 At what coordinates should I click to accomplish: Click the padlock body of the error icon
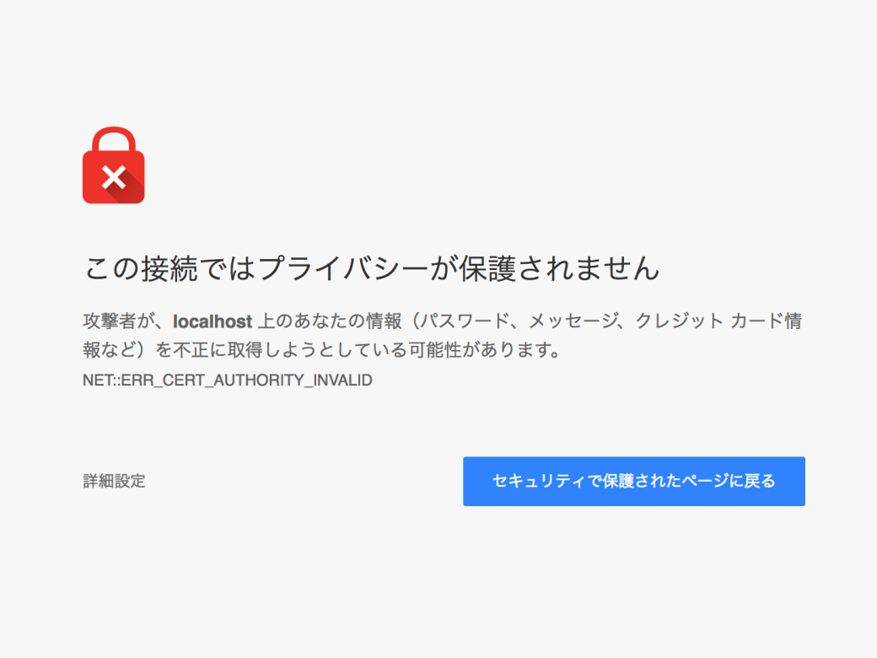[114, 177]
